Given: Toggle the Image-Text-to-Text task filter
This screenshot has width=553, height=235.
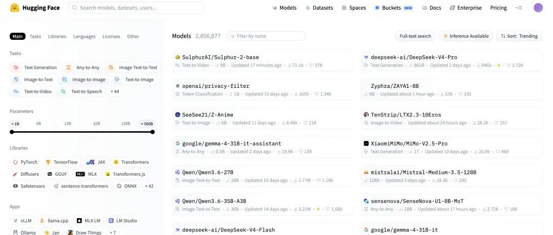Looking at the screenshot, I should [133, 67].
